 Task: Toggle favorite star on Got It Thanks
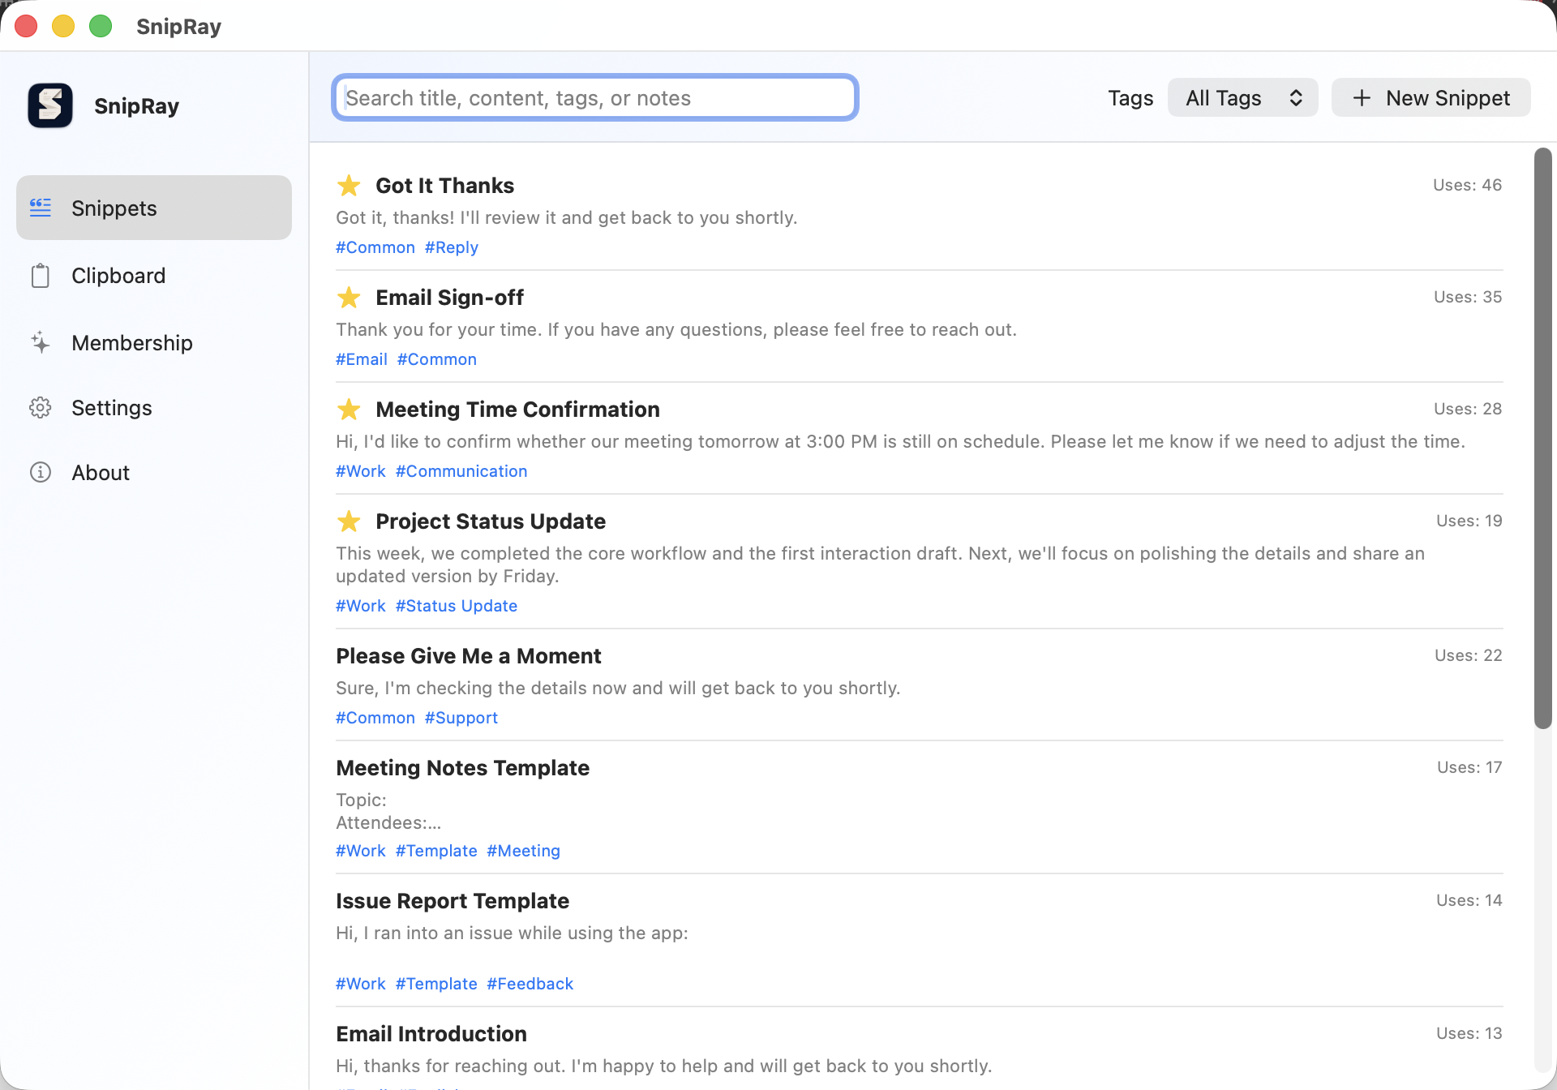(x=349, y=185)
